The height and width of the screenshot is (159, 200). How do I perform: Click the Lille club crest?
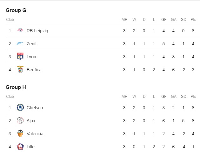[x=20, y=146]
